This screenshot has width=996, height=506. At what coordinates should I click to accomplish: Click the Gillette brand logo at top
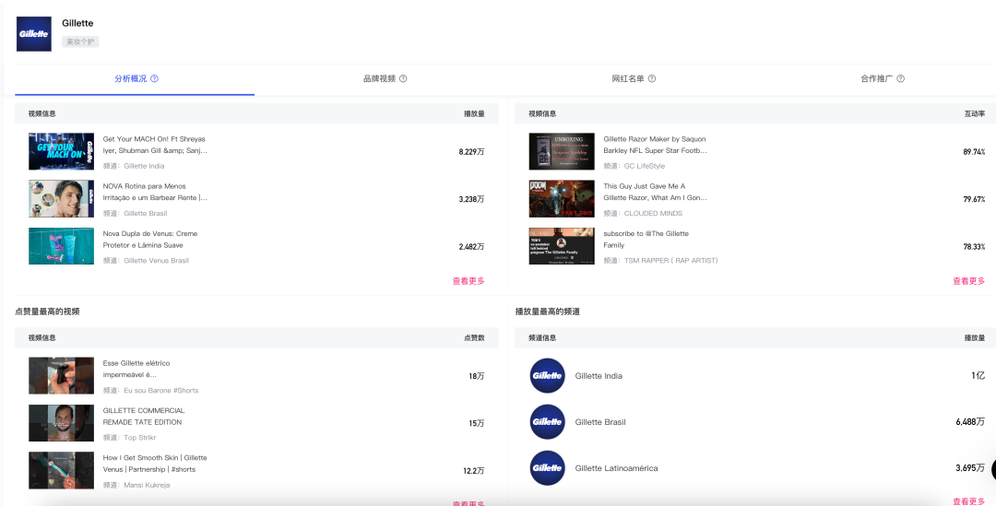pyautogui.click(x=34, y=34)
